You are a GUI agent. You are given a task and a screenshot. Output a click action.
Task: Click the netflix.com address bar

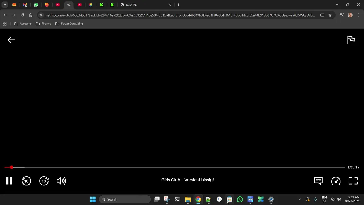(x=180, y=15)
